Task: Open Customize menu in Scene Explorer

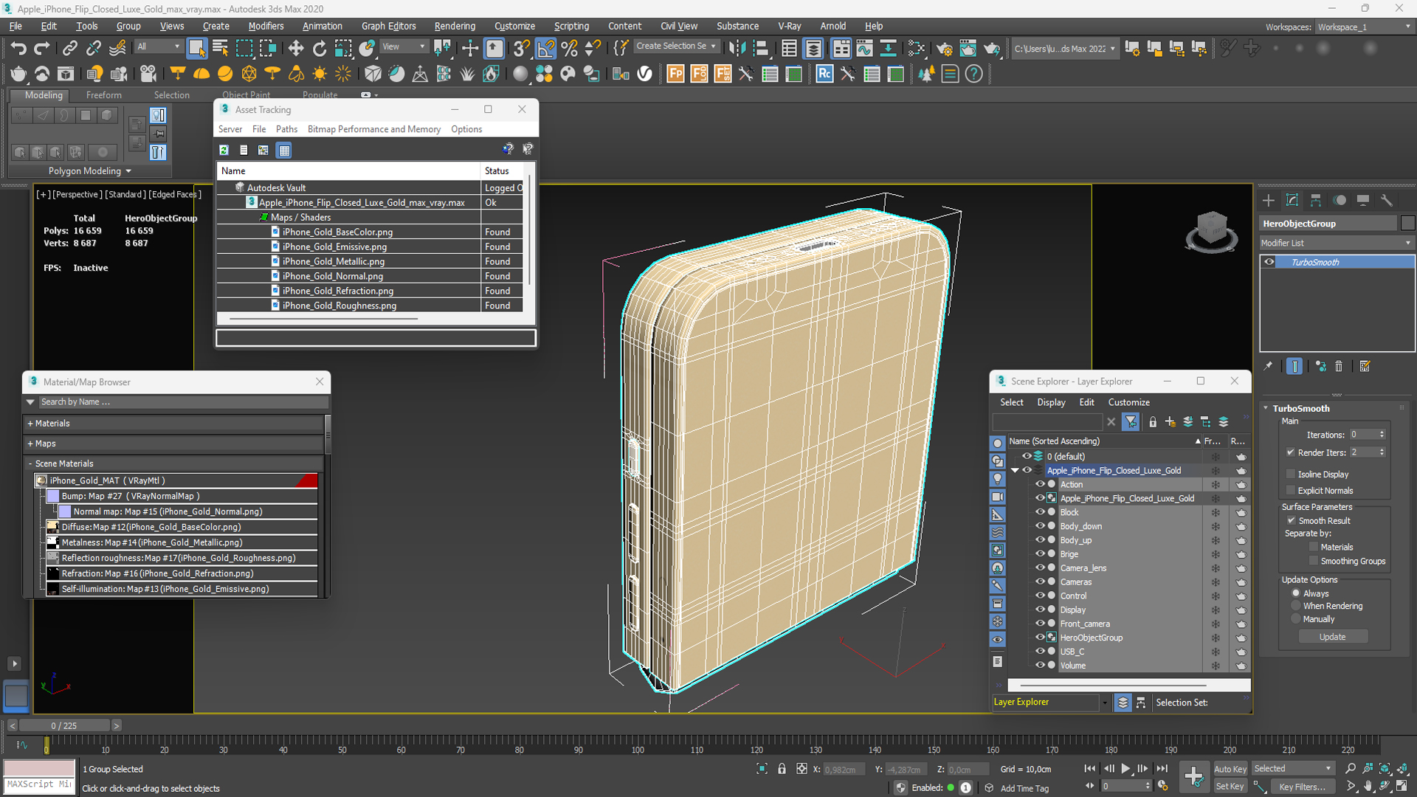Action: [x=1128, y=402]
